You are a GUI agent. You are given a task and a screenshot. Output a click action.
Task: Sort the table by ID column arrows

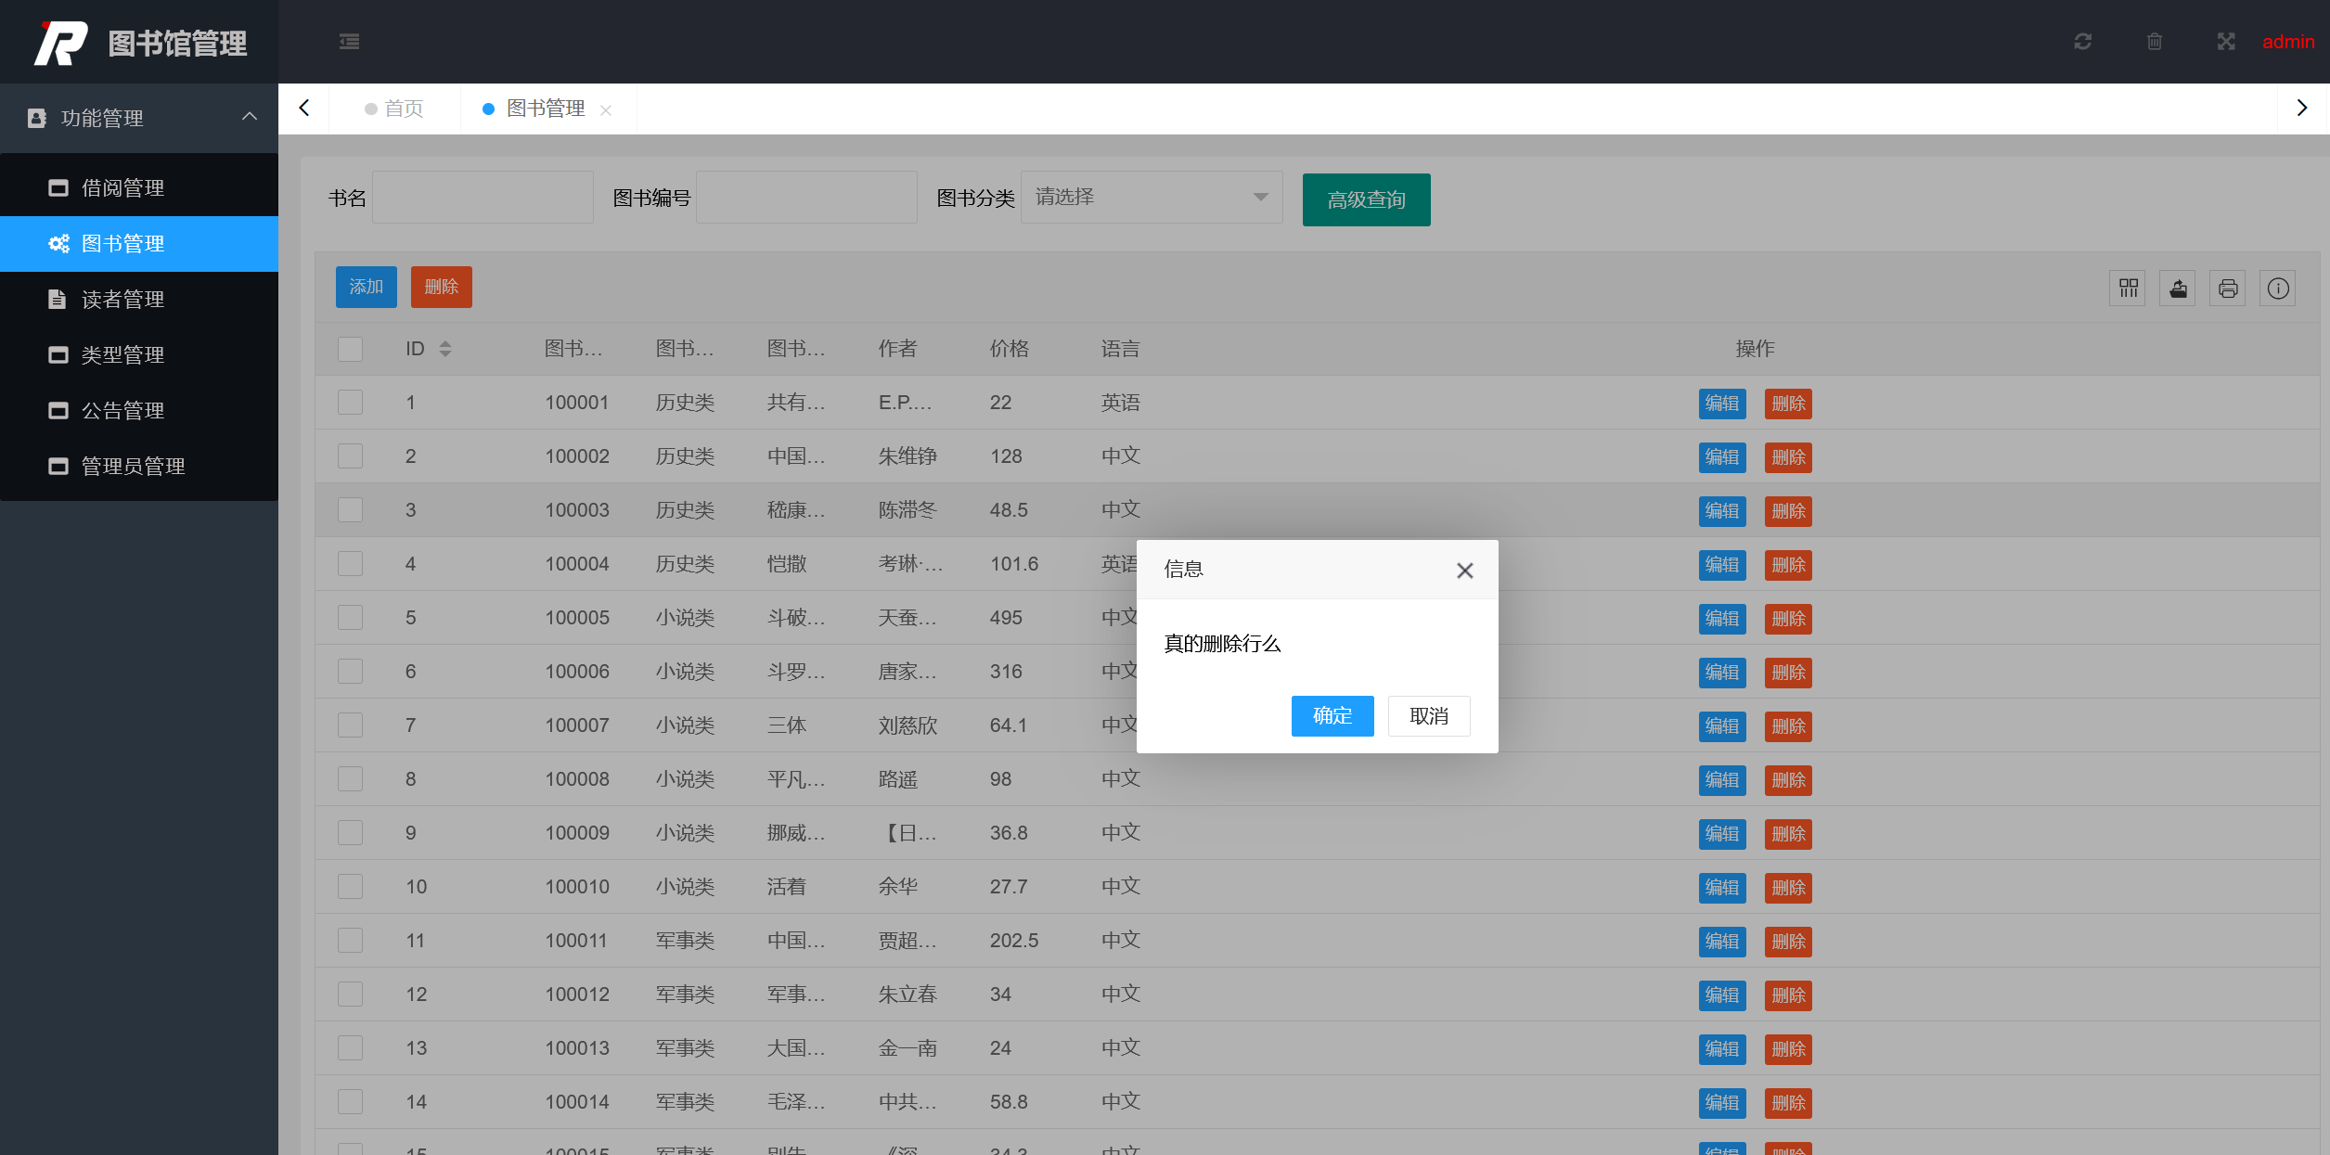pyautogui.click(x=445, y=349)
